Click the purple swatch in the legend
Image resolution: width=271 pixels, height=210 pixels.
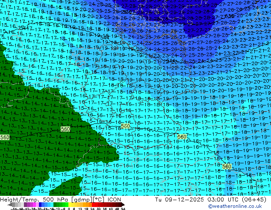(25, 204)
